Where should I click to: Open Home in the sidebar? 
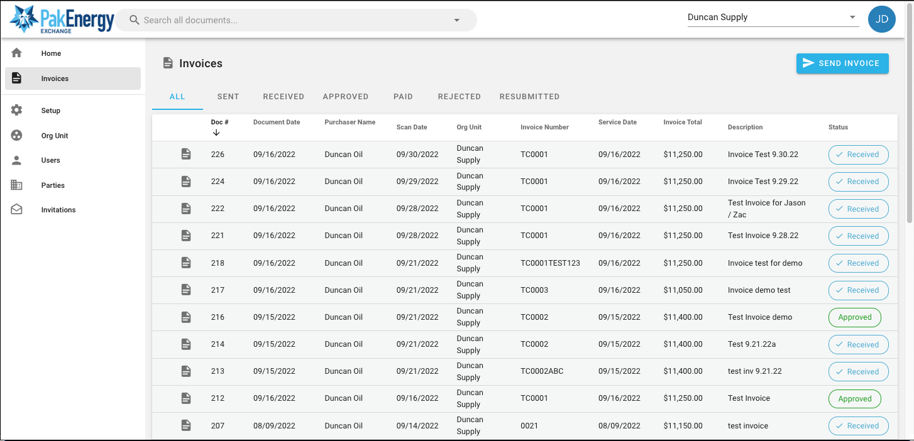click(x=73, y=53)
